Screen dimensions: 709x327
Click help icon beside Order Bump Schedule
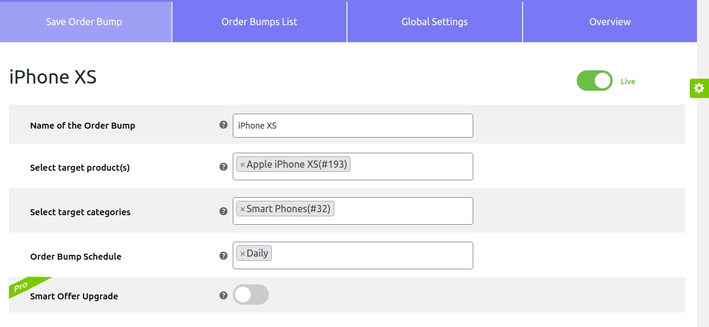[x=224, y=255]
